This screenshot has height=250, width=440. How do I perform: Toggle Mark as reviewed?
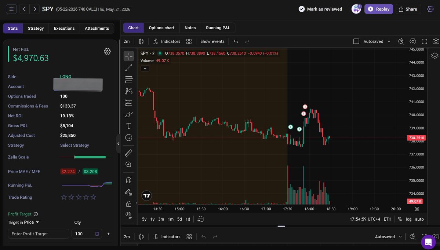point(320,9)
